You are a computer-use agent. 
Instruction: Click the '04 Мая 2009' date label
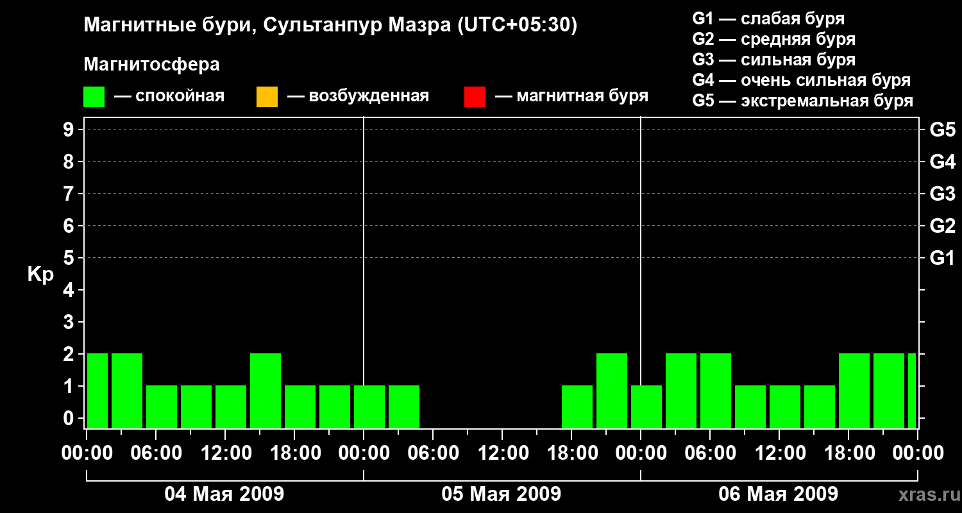pos(224,494)
